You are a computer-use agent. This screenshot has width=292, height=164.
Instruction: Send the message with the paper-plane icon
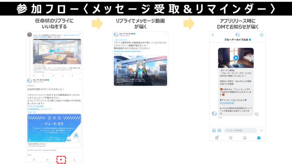[x=261, y=130]
